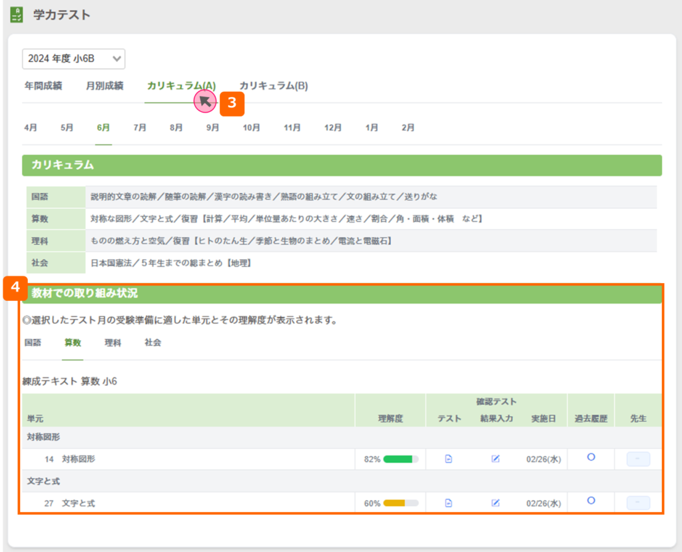
Task: Click unit name 27 文字と式
Action: (x=78, y=503)
